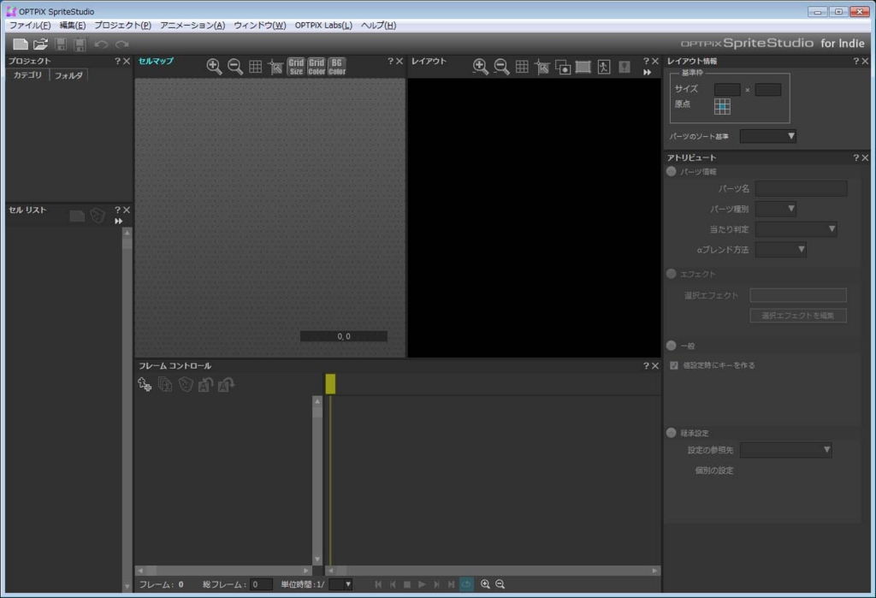Click the play button in playback controls
The image size is (876, 598).
[422, 584]
